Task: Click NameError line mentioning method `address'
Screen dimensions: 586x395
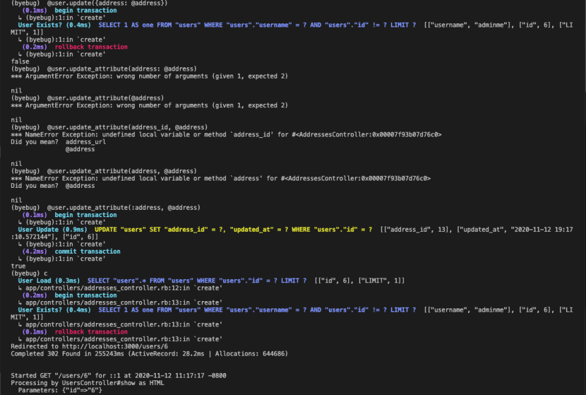Action: [x=220, y=179]
